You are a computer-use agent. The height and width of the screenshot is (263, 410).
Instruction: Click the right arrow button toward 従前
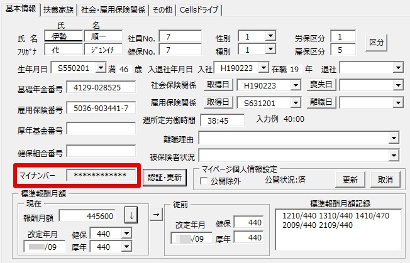(157, 215)
